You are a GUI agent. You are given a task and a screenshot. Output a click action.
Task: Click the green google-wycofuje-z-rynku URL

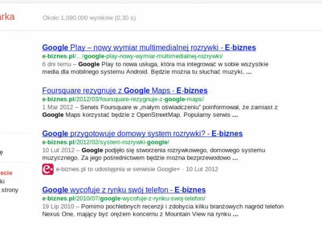tap(123, 198)
